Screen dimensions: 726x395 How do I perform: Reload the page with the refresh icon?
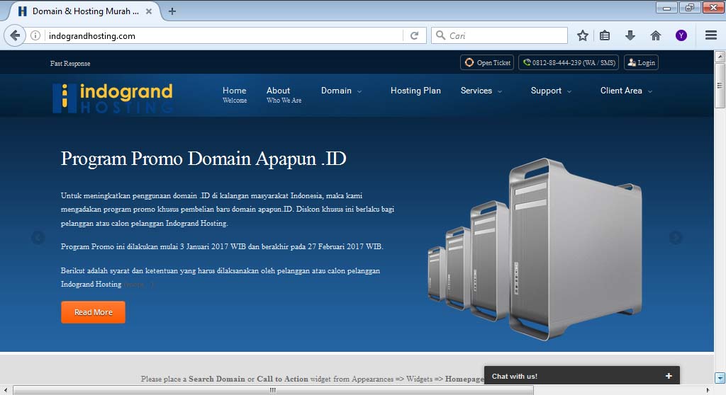click(414, 35)
